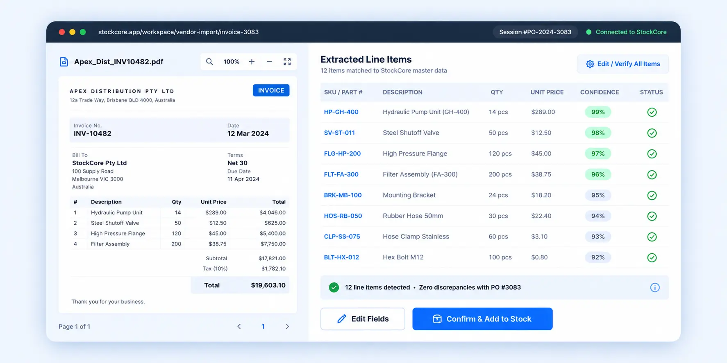This screenshot has width=727, height=363.
Task: Sort by SKU / PART # column header
Action: tap(343, 92)
